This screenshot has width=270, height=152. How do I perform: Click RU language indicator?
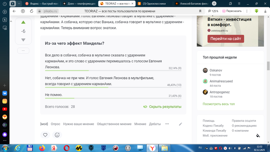click(x=200, y=148)
